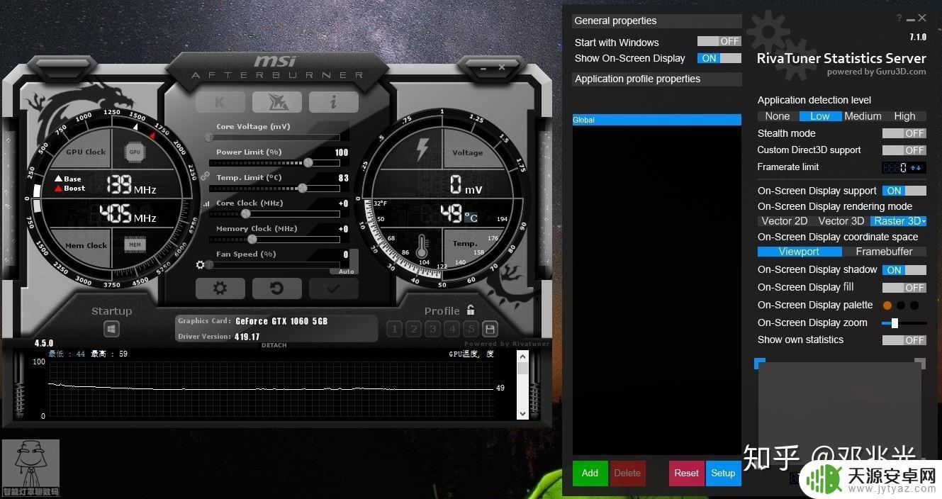Launch Kombustor with the K button

pyautogui.click(x=220, y=102)
